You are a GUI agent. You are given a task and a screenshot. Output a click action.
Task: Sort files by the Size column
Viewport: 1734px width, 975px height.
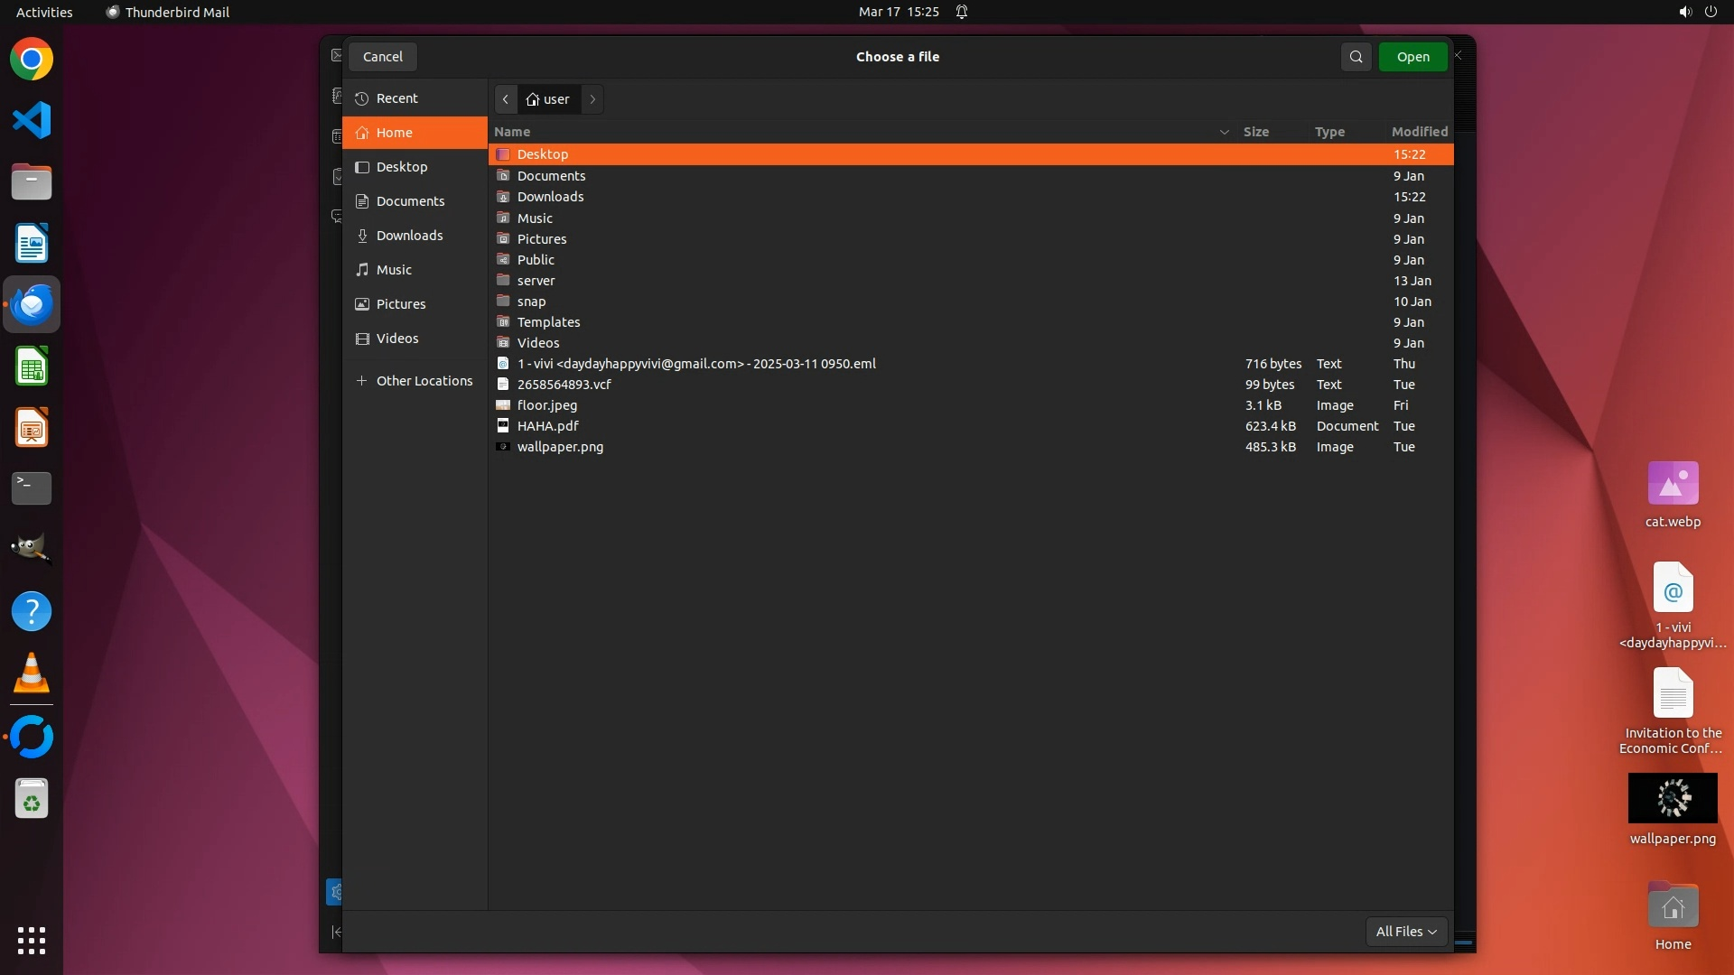click(x=1255, y=132)
